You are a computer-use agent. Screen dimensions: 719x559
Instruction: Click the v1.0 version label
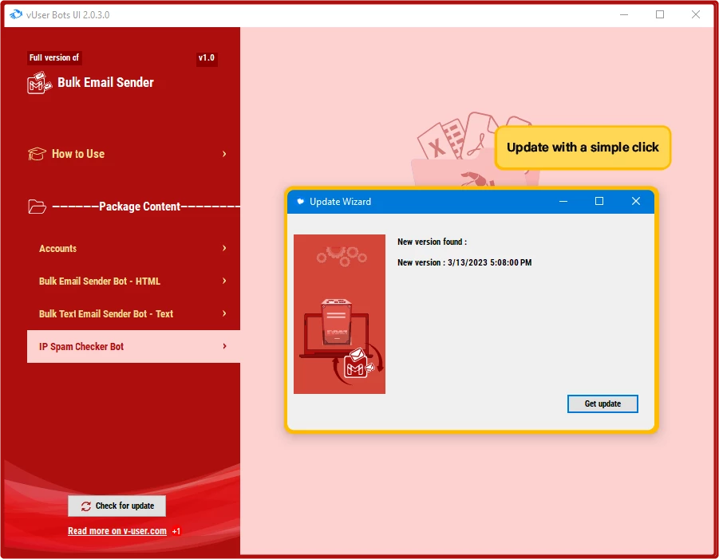[x=207, y=57]
